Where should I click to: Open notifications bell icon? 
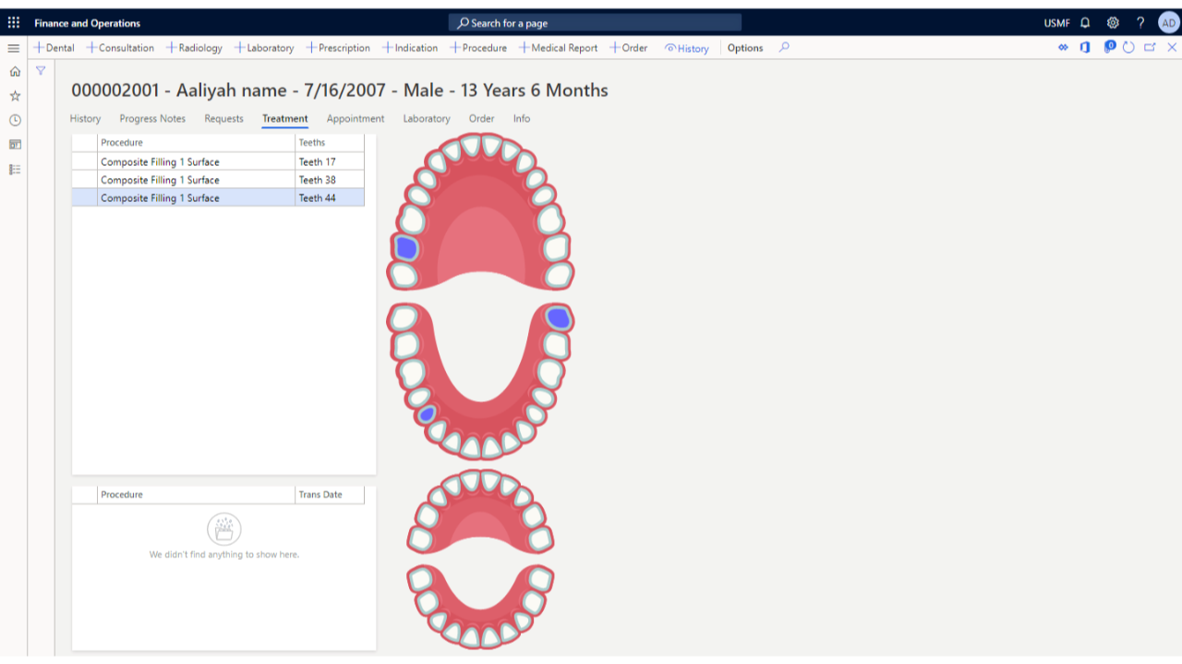coord(1085,23)
